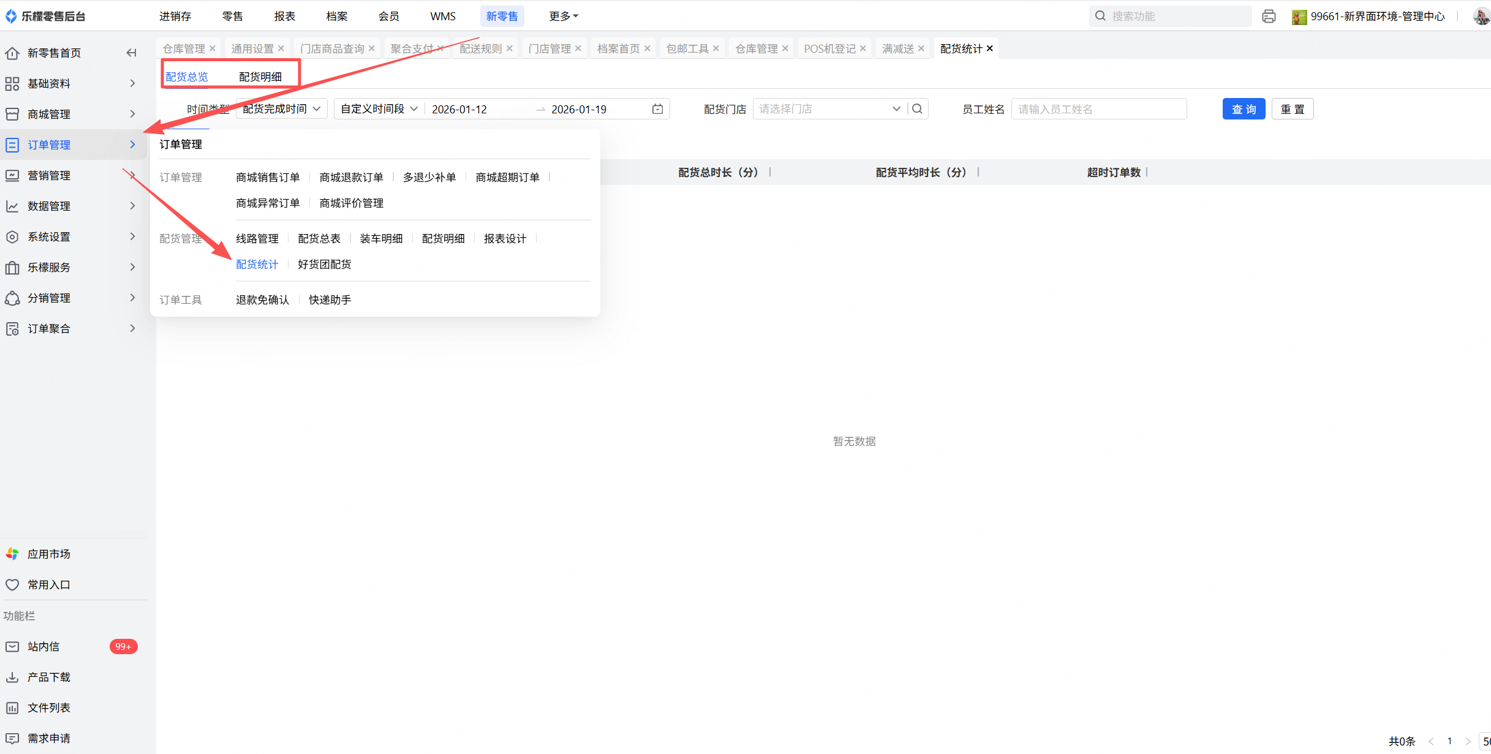Click the 员工姓名 input field
This screenshot has height=754, width=1491.
[1098, 109]
